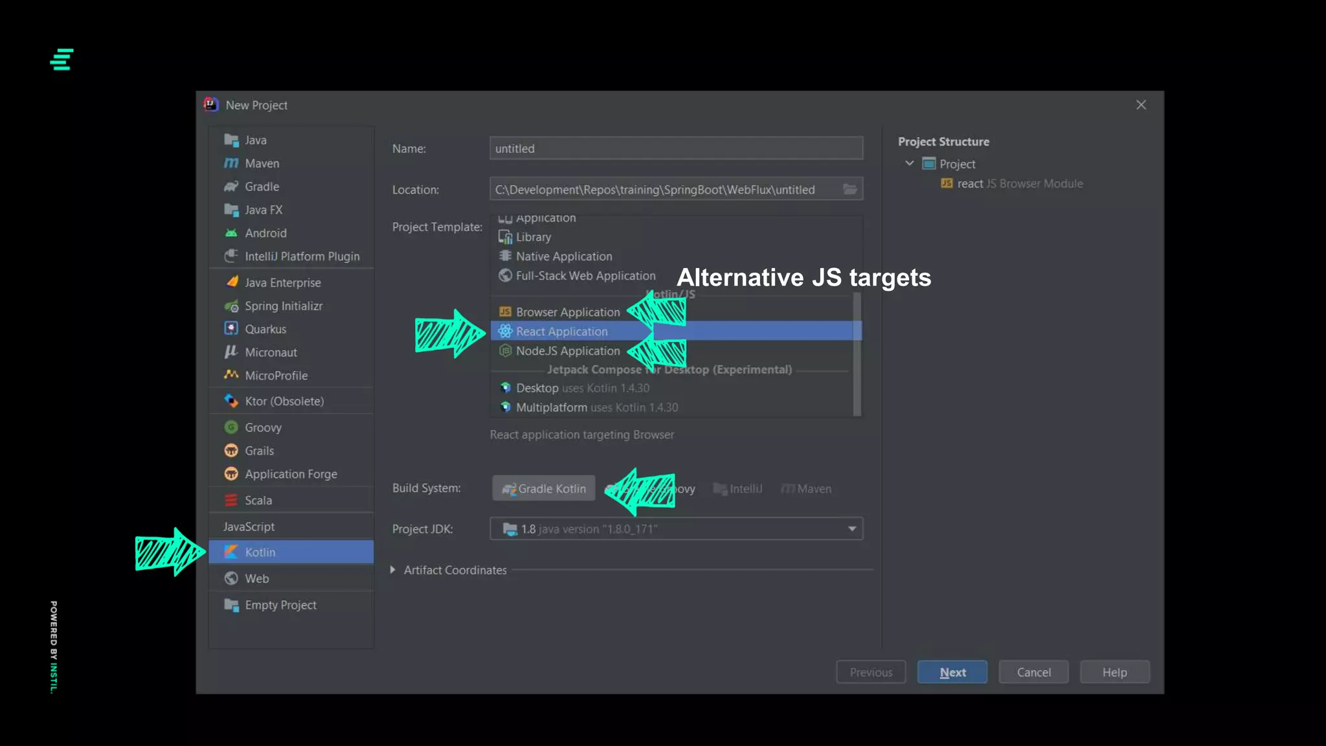The height and width of the screenshot is (746, 1326).
Task: Open Help for New Project
Action: coord(1115,672)
